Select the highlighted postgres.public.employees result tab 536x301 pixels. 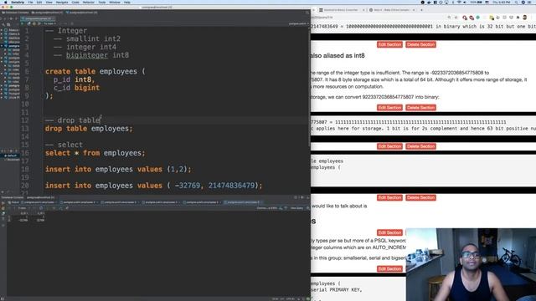pyautogui.click(x=243, y=202)
